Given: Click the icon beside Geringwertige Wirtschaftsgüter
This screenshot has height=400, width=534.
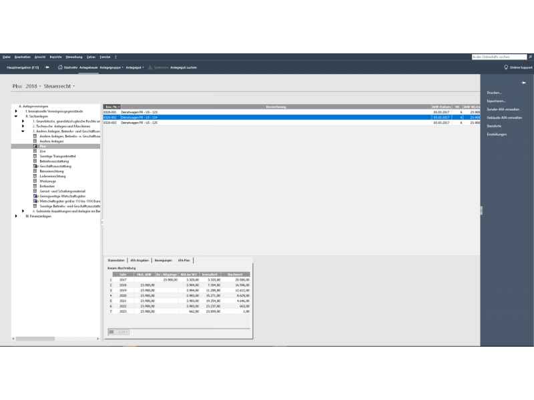Looking at the screenshot, I should 35,196.
